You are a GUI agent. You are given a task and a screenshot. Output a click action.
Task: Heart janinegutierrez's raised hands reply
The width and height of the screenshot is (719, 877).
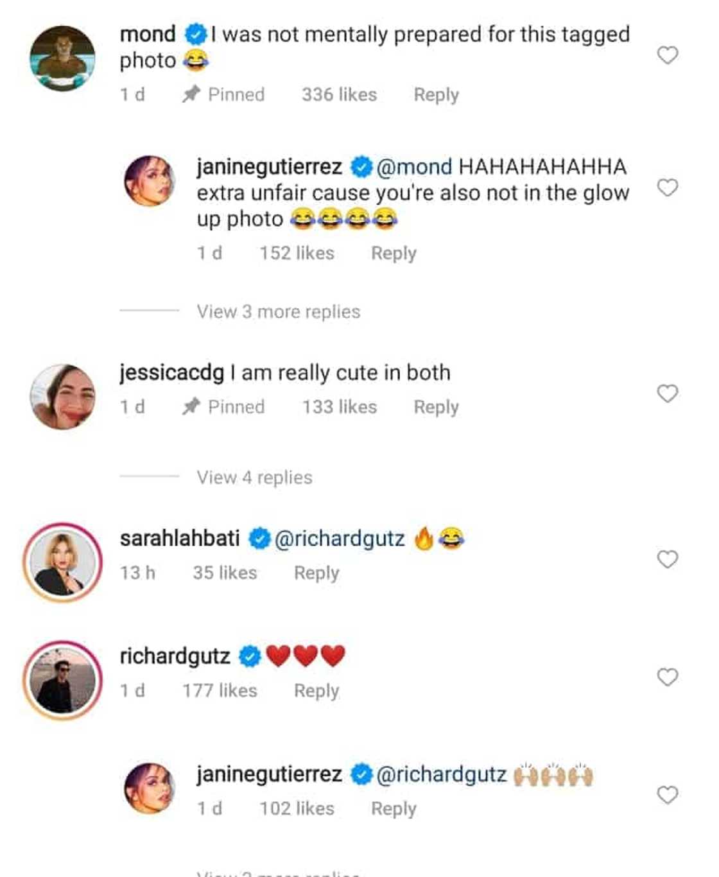[668, 795]
